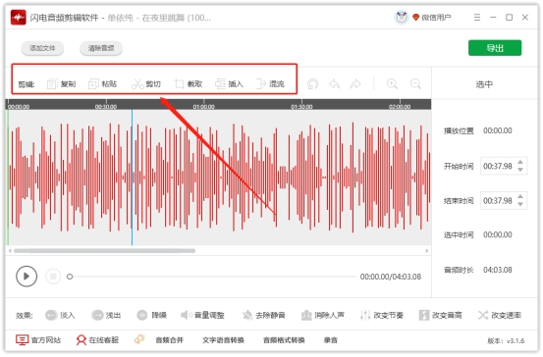Click the 01:30.00 mark on timeline ruler

(301, 107)
